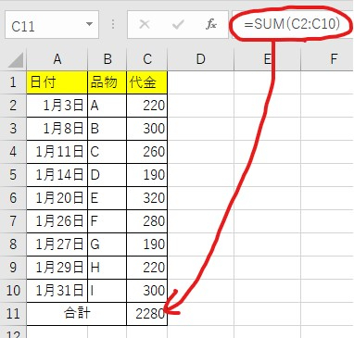The image size is (354, 338).
Task: Click the 品物 header cell
Action: [x=107, y=82]
